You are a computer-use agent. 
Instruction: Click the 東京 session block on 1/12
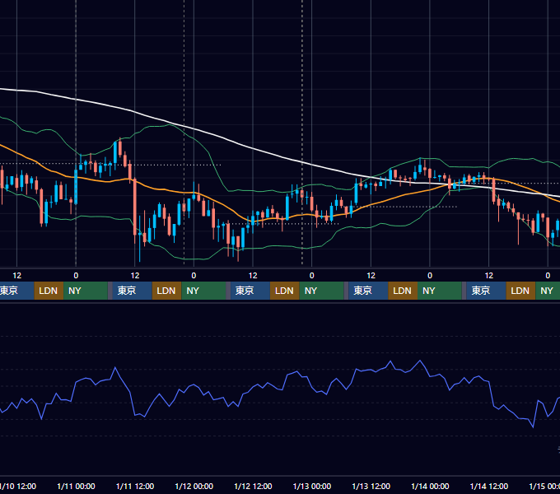[250, 291]
